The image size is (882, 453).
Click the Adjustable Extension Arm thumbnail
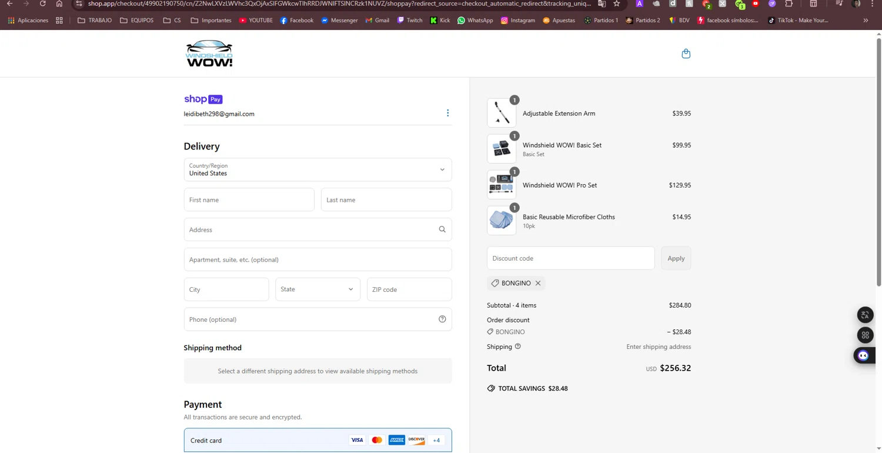[x=502, y=113]
